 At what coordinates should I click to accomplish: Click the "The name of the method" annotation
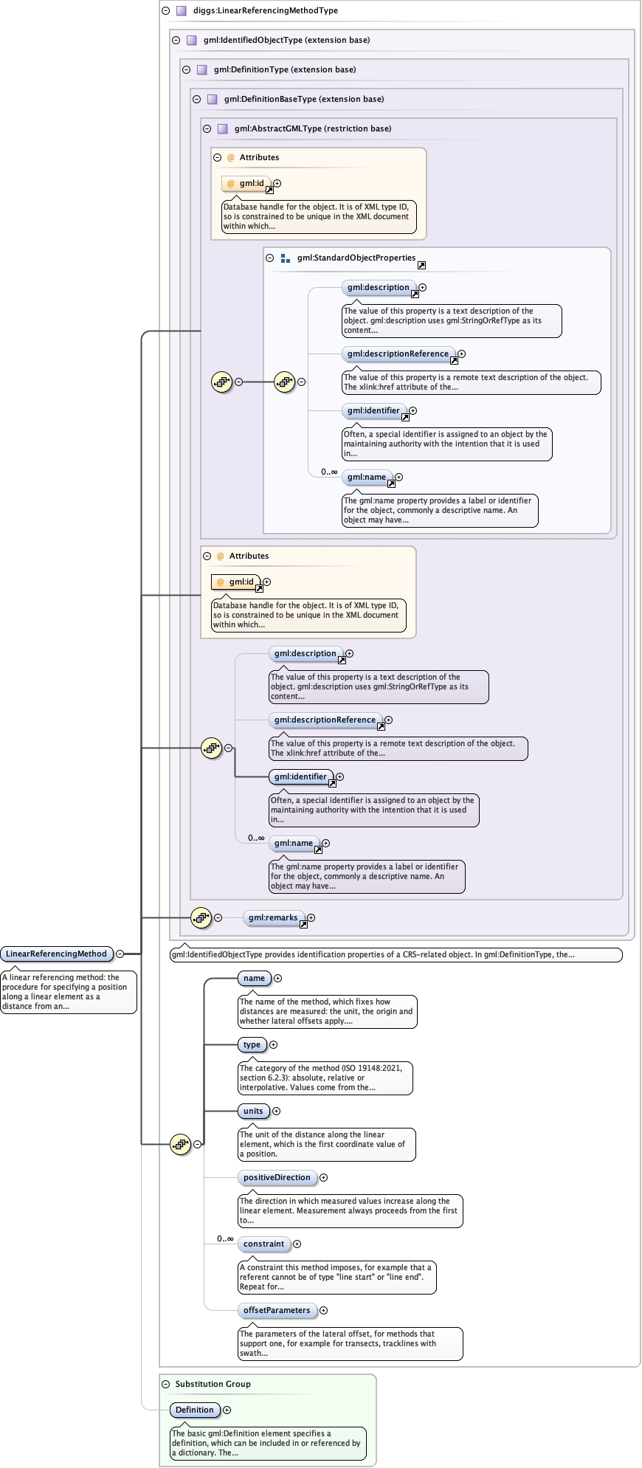[328, 1012]
